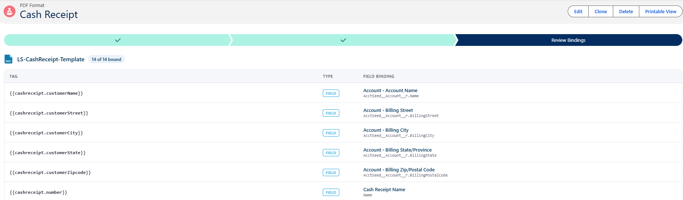
Task: Click the AcctSeed__Account__r.Name API path
Action: coord(391,96)
